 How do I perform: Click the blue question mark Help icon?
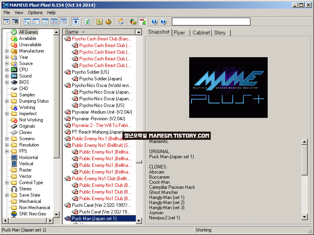(163, 22)
